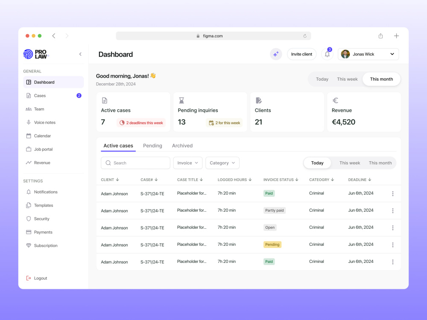Screen dimensions: 427x320
Task: Click the Search input field
Action: click(x=136, y=163)
